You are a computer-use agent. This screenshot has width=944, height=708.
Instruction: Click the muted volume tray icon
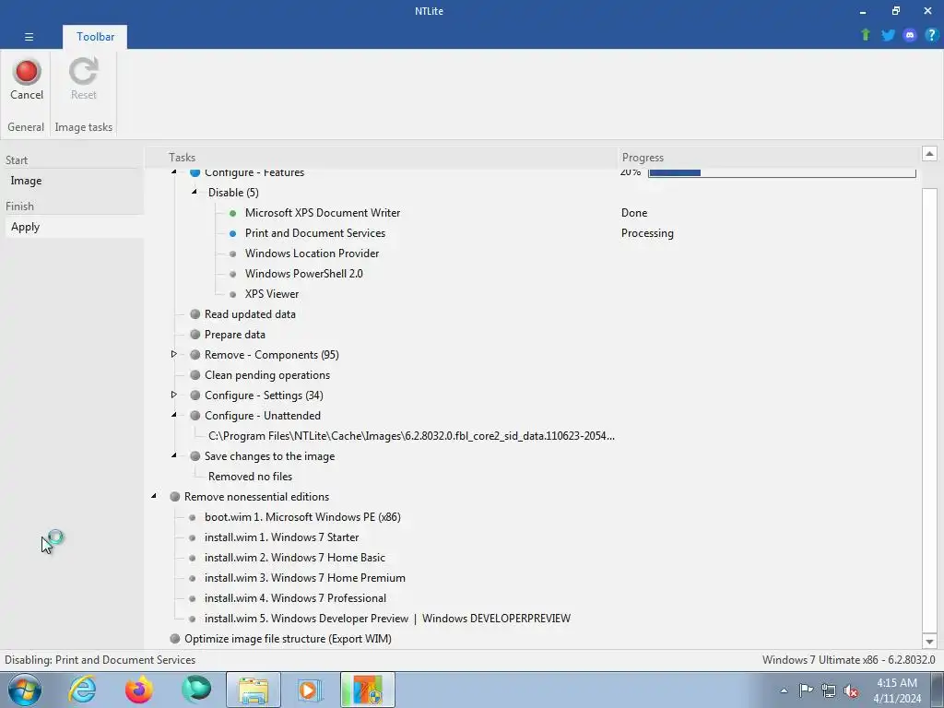851,690
